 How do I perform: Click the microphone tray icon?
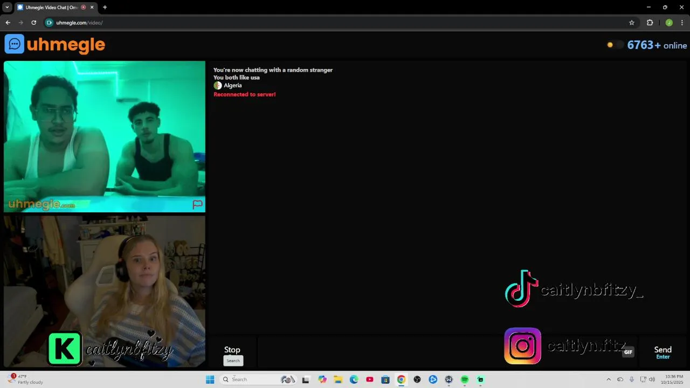click(x=632, y=379)
